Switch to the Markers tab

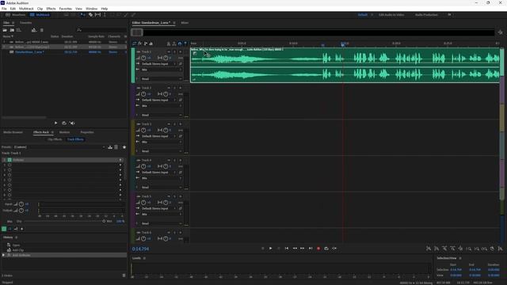[64, 132]
